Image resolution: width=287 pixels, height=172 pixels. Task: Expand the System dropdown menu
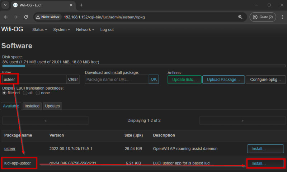61,30
